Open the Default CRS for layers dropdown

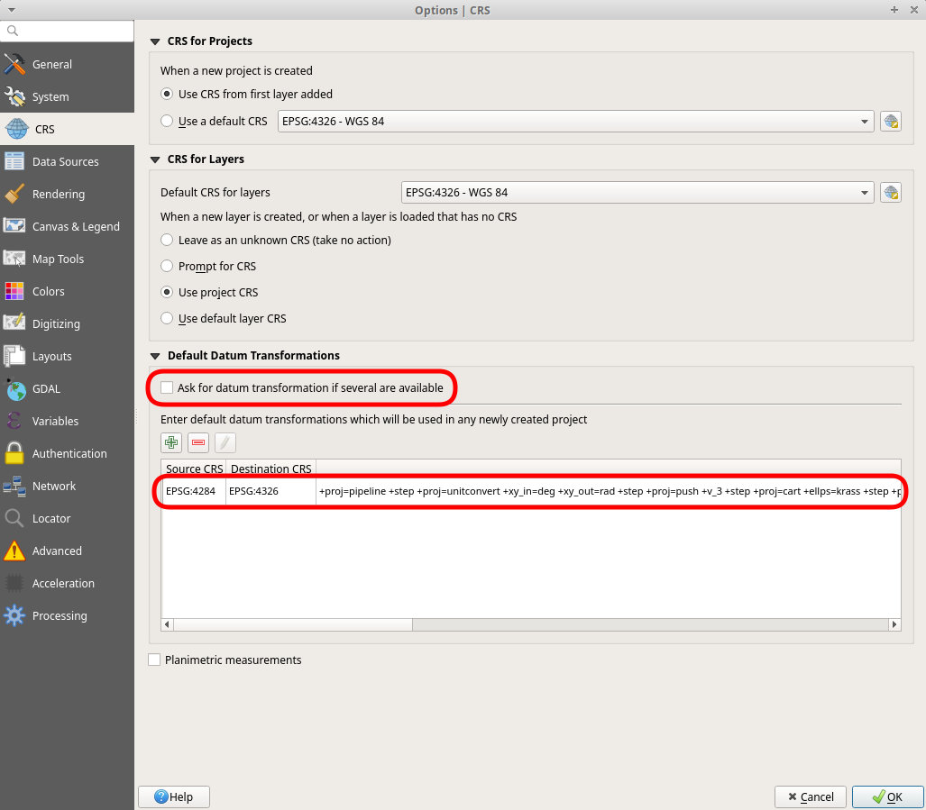tap(637, 192)
